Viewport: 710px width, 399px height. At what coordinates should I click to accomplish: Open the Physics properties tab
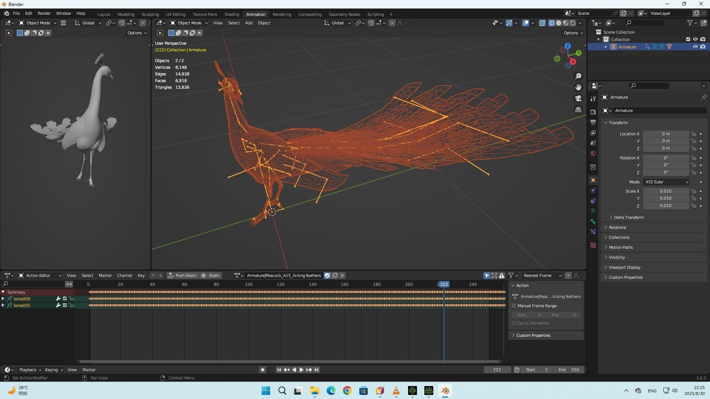pyautogui.click(x=593, y=190)
